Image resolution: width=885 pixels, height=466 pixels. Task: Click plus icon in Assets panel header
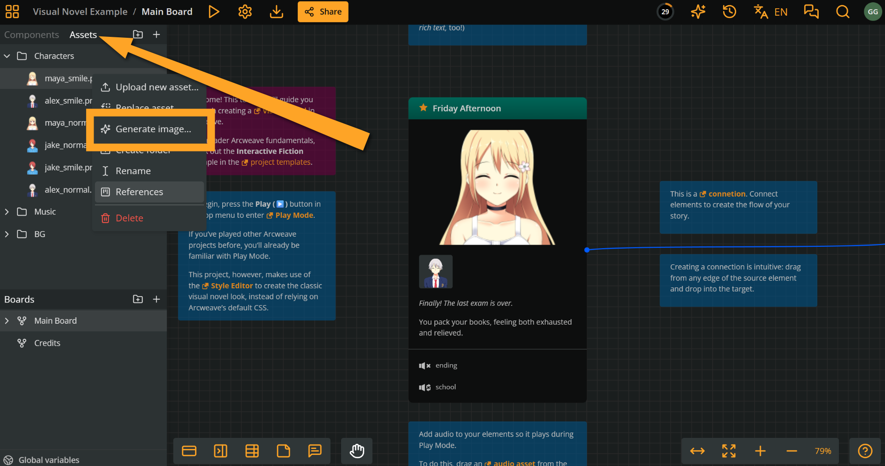coord(156,35)
